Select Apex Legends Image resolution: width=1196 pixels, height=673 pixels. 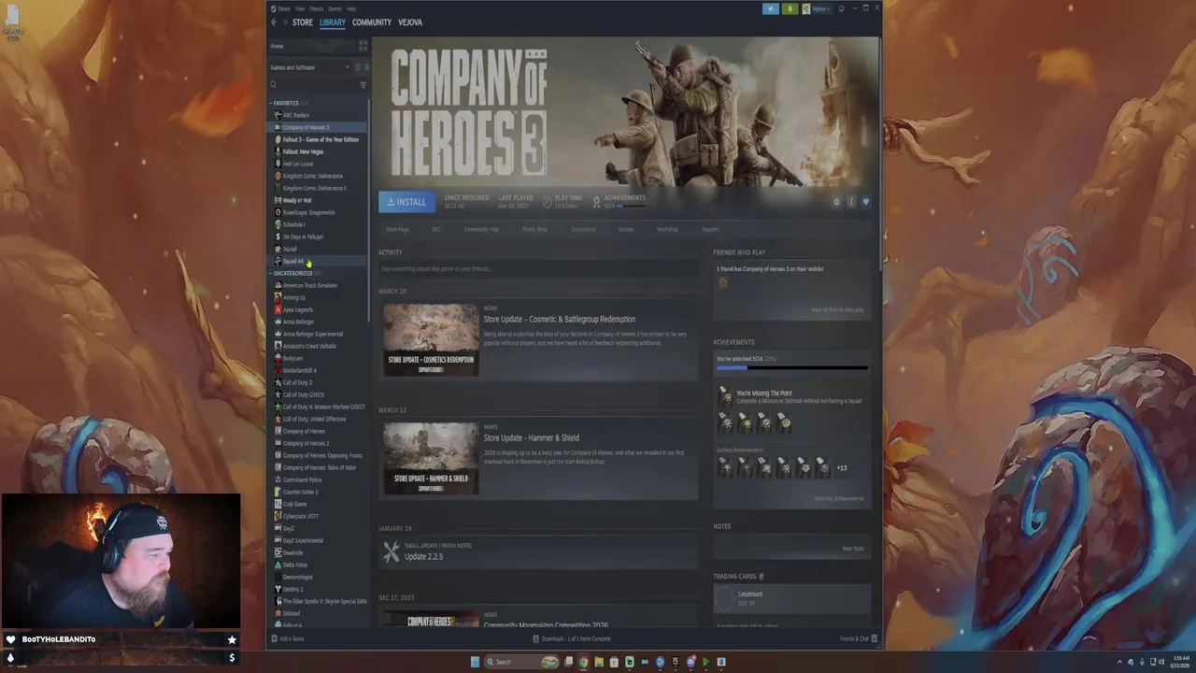coord(298,309)
